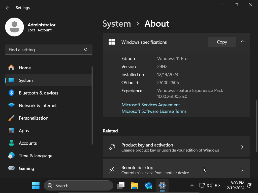
Task: Click the Remote desktop arrows icon
Action: 112,170
